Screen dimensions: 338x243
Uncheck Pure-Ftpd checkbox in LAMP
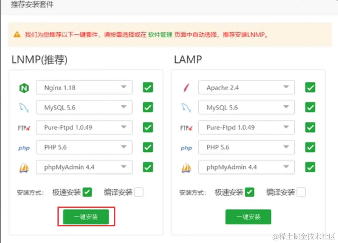(310, 127)
